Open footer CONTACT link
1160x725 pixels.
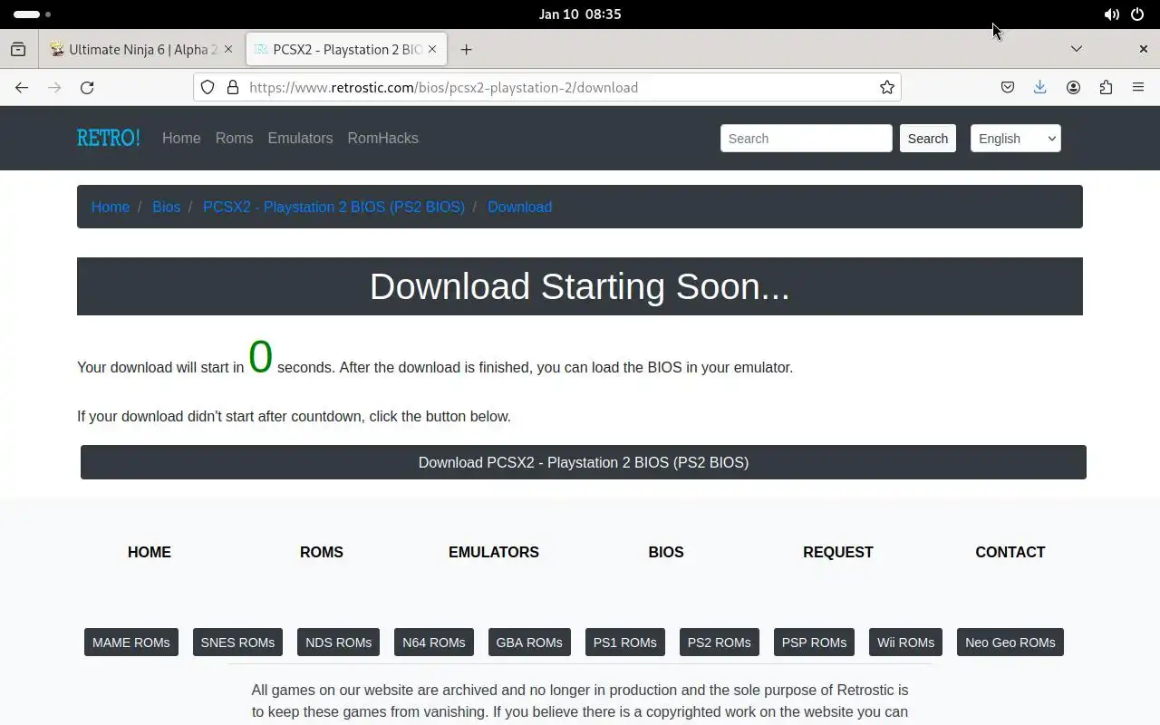click(1010, 552)
